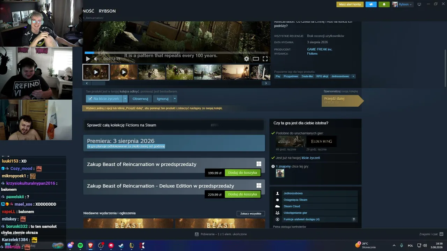Open the Elden Ring similar game thumbnail
Image resolution: width=447 pixels, height=251 pixels.
pos(322,142)
